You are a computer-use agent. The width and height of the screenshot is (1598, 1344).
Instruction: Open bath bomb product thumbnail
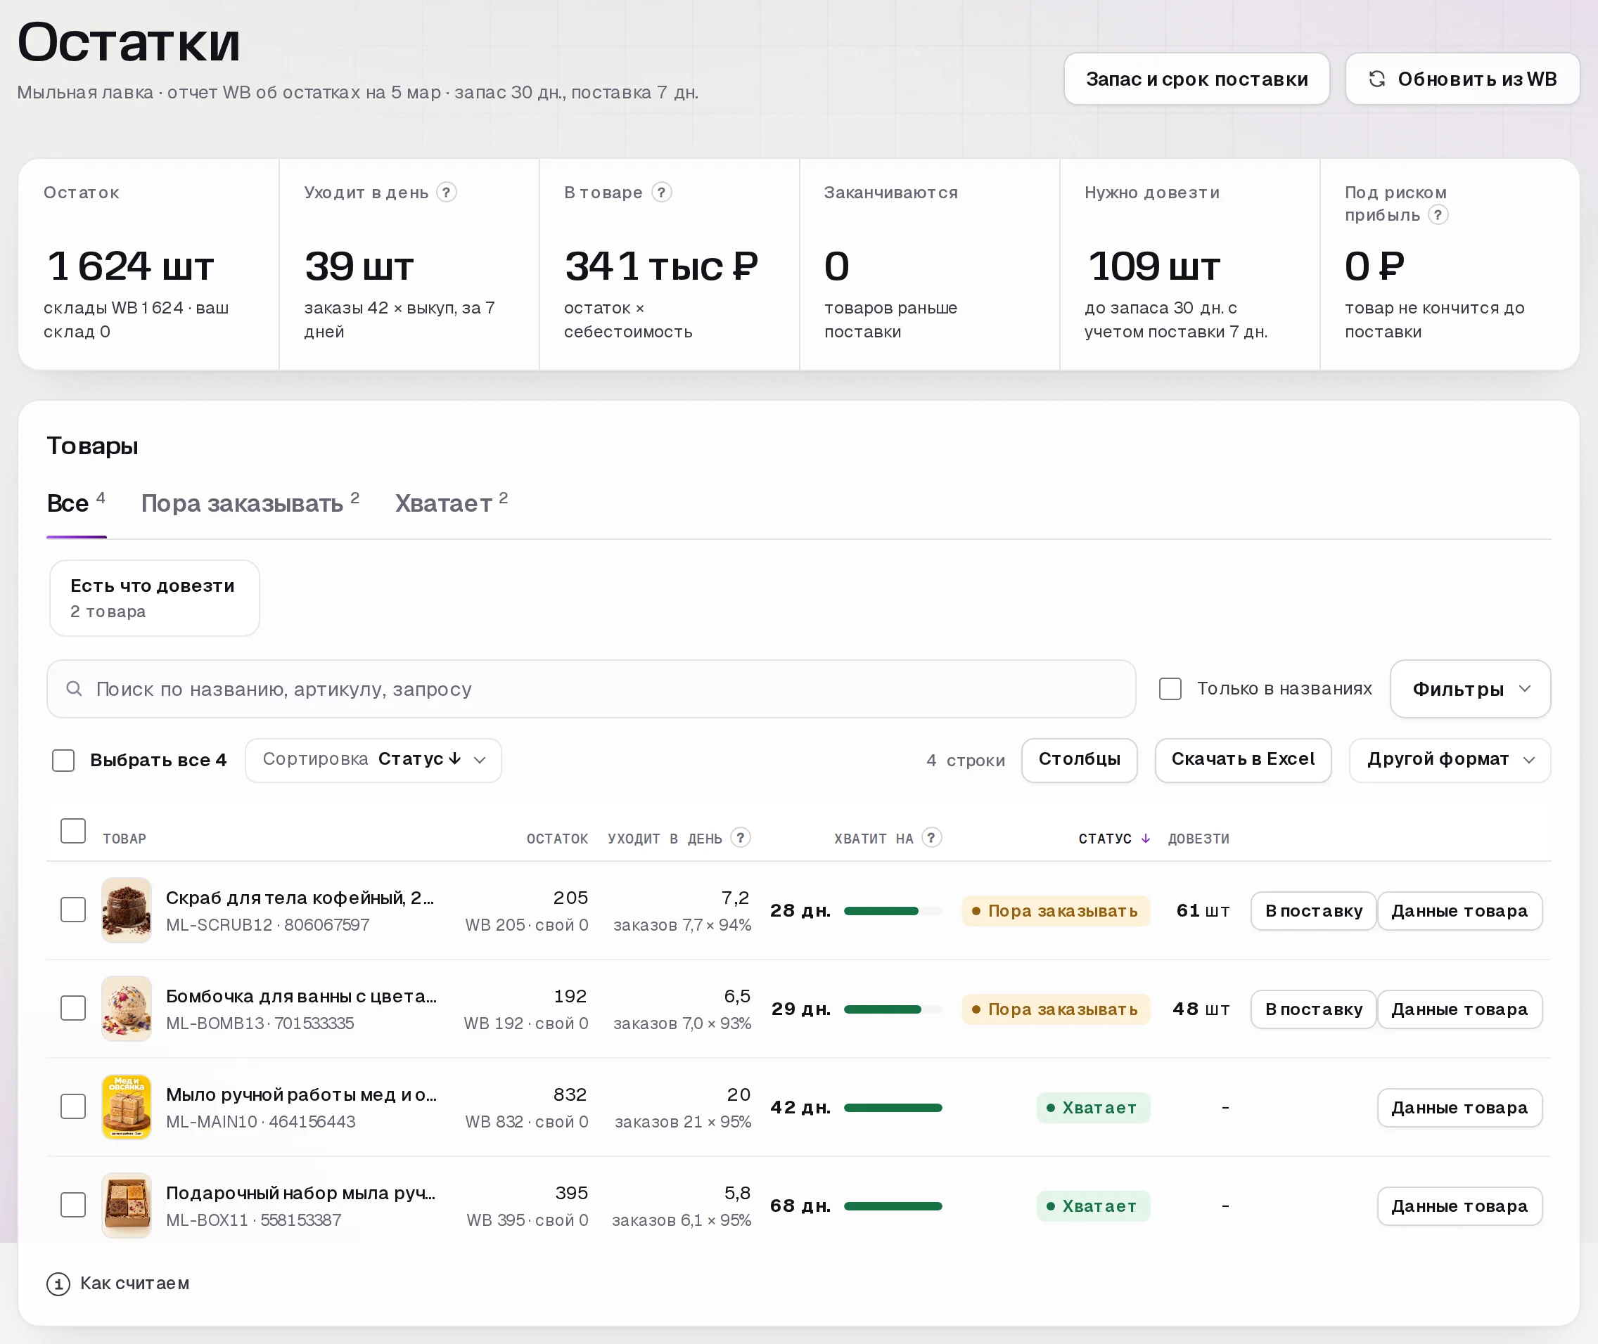click(x=127, y=1008)
